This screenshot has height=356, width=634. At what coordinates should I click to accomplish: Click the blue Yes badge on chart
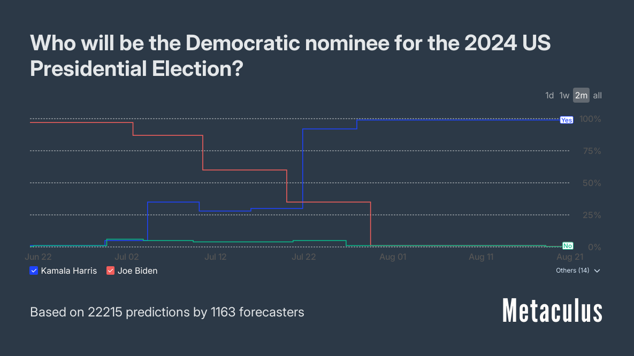click(567, 120)
